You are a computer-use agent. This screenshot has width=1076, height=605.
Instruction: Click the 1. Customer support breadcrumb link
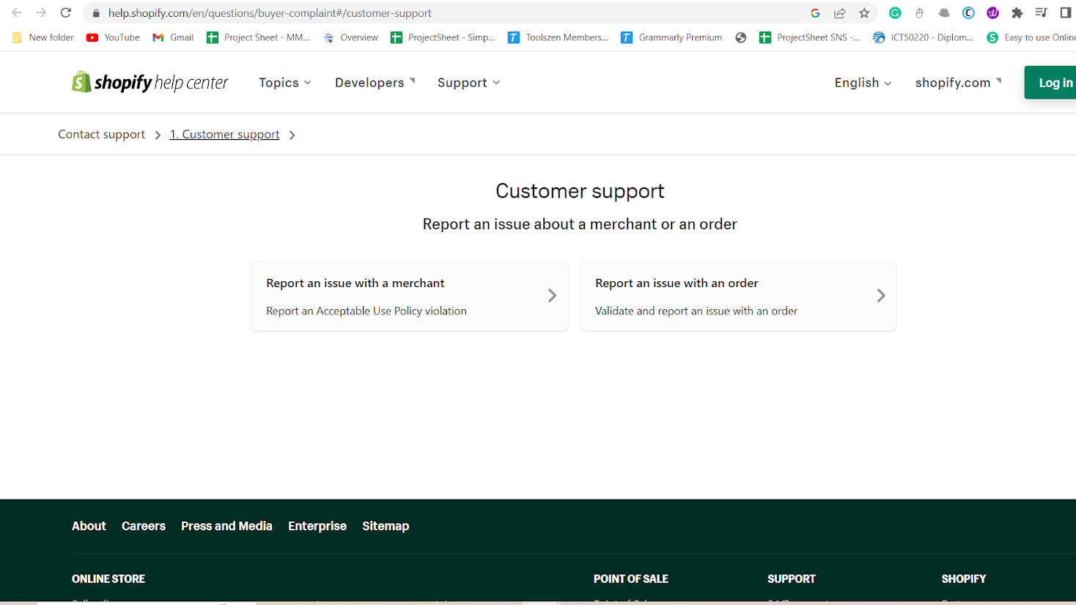coord(225,134)
